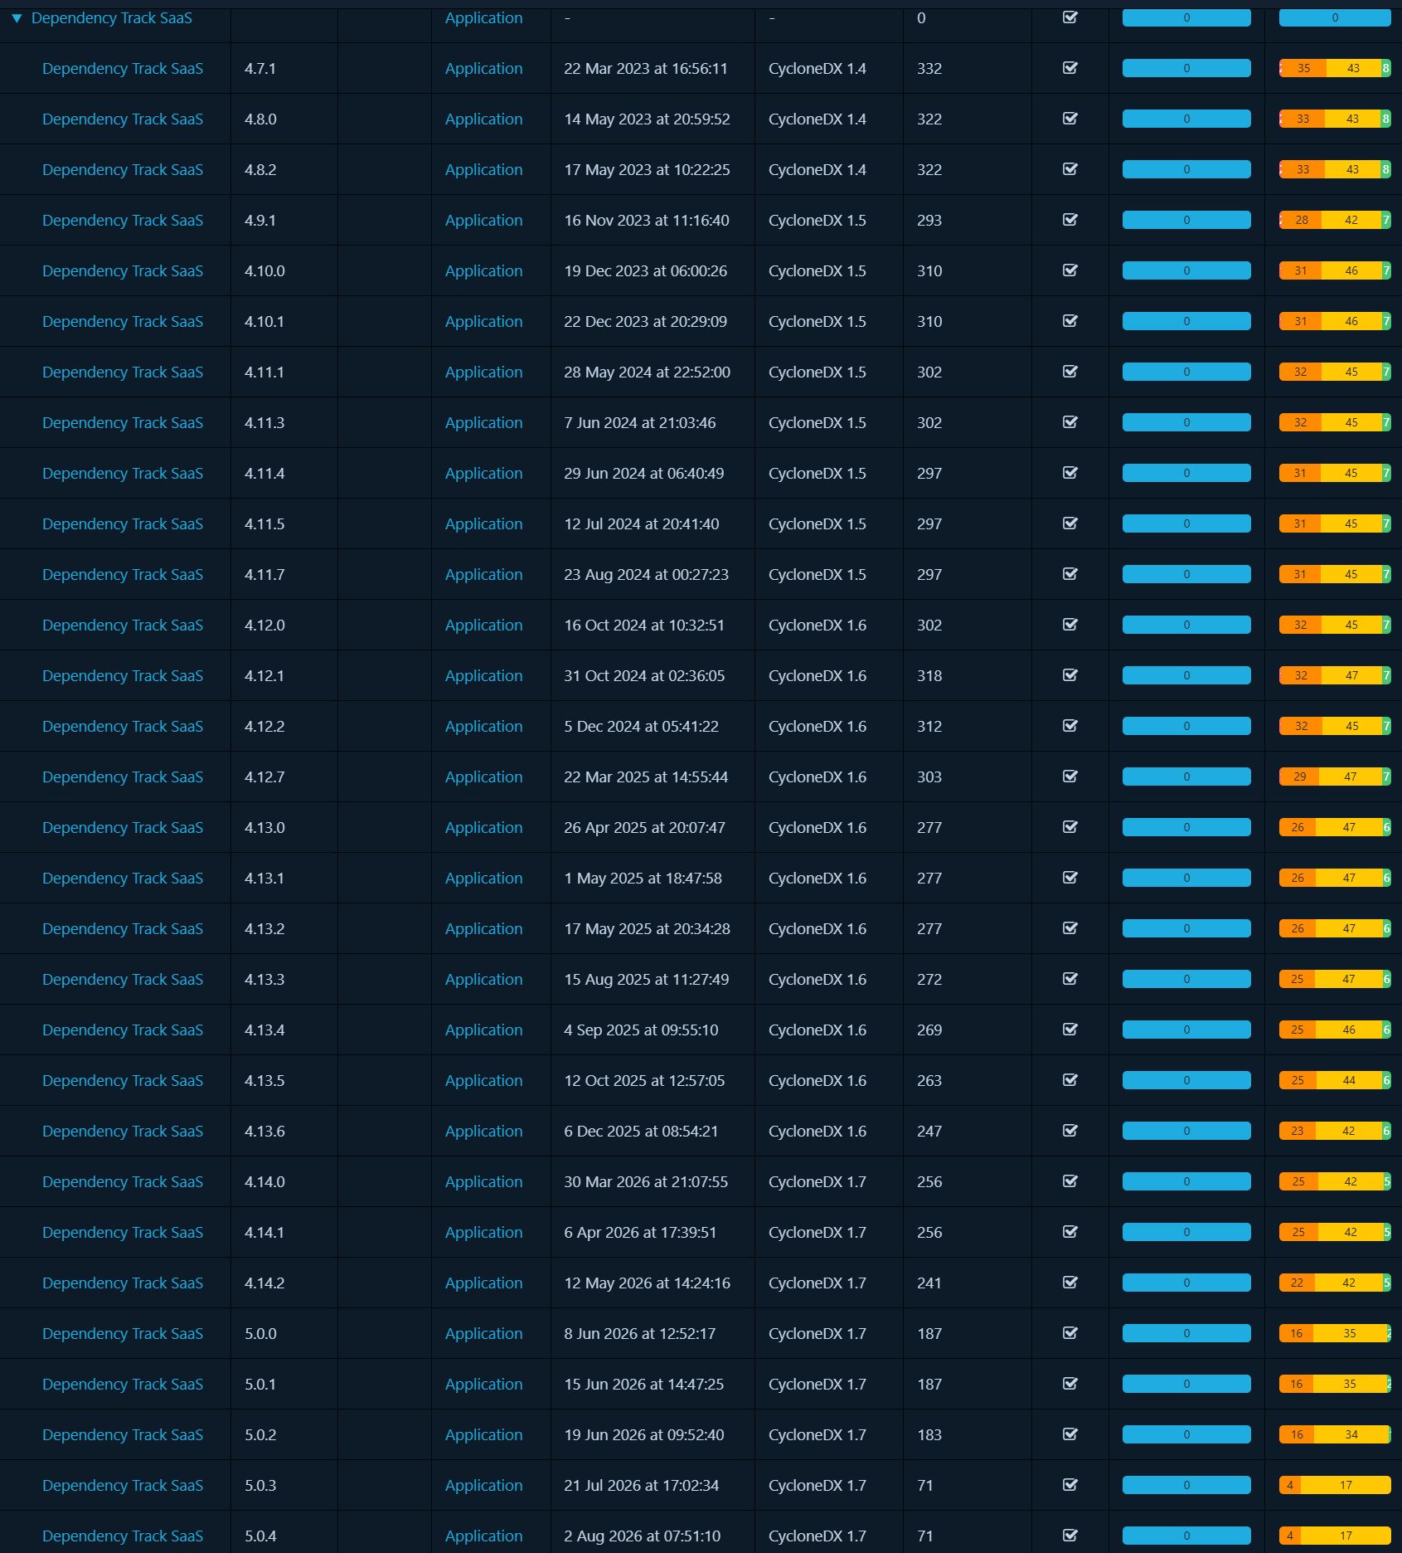Select the date "22 Mar 2023 at 16:56:11"

click(646, 69)
